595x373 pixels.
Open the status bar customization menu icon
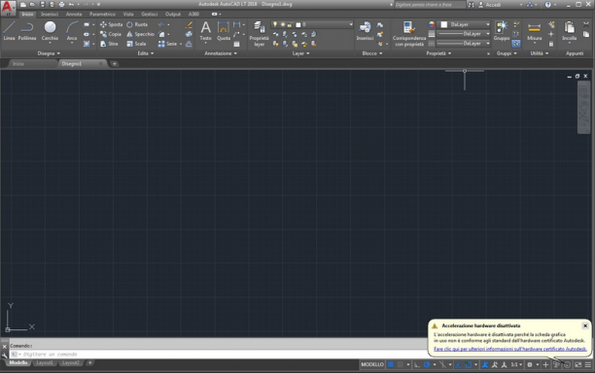coord(588,364)
